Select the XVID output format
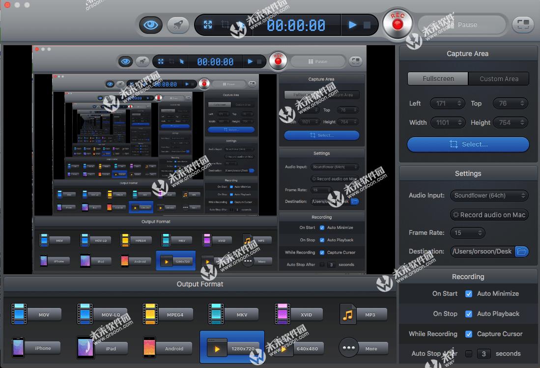The width and height of the screenshot is (540, 368). tap(298, 314)
